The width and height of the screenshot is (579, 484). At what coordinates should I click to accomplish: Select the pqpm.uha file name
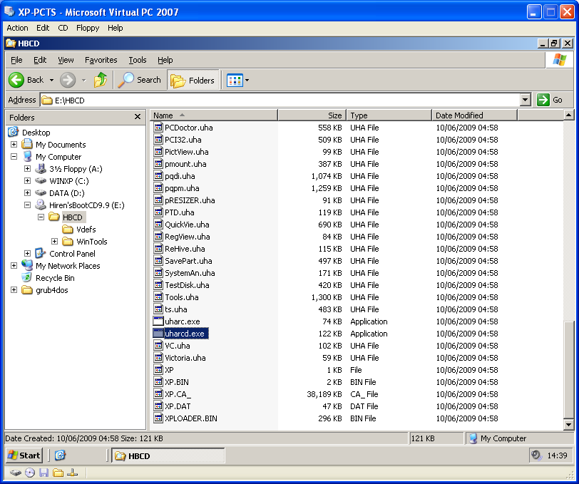(182, 188)
